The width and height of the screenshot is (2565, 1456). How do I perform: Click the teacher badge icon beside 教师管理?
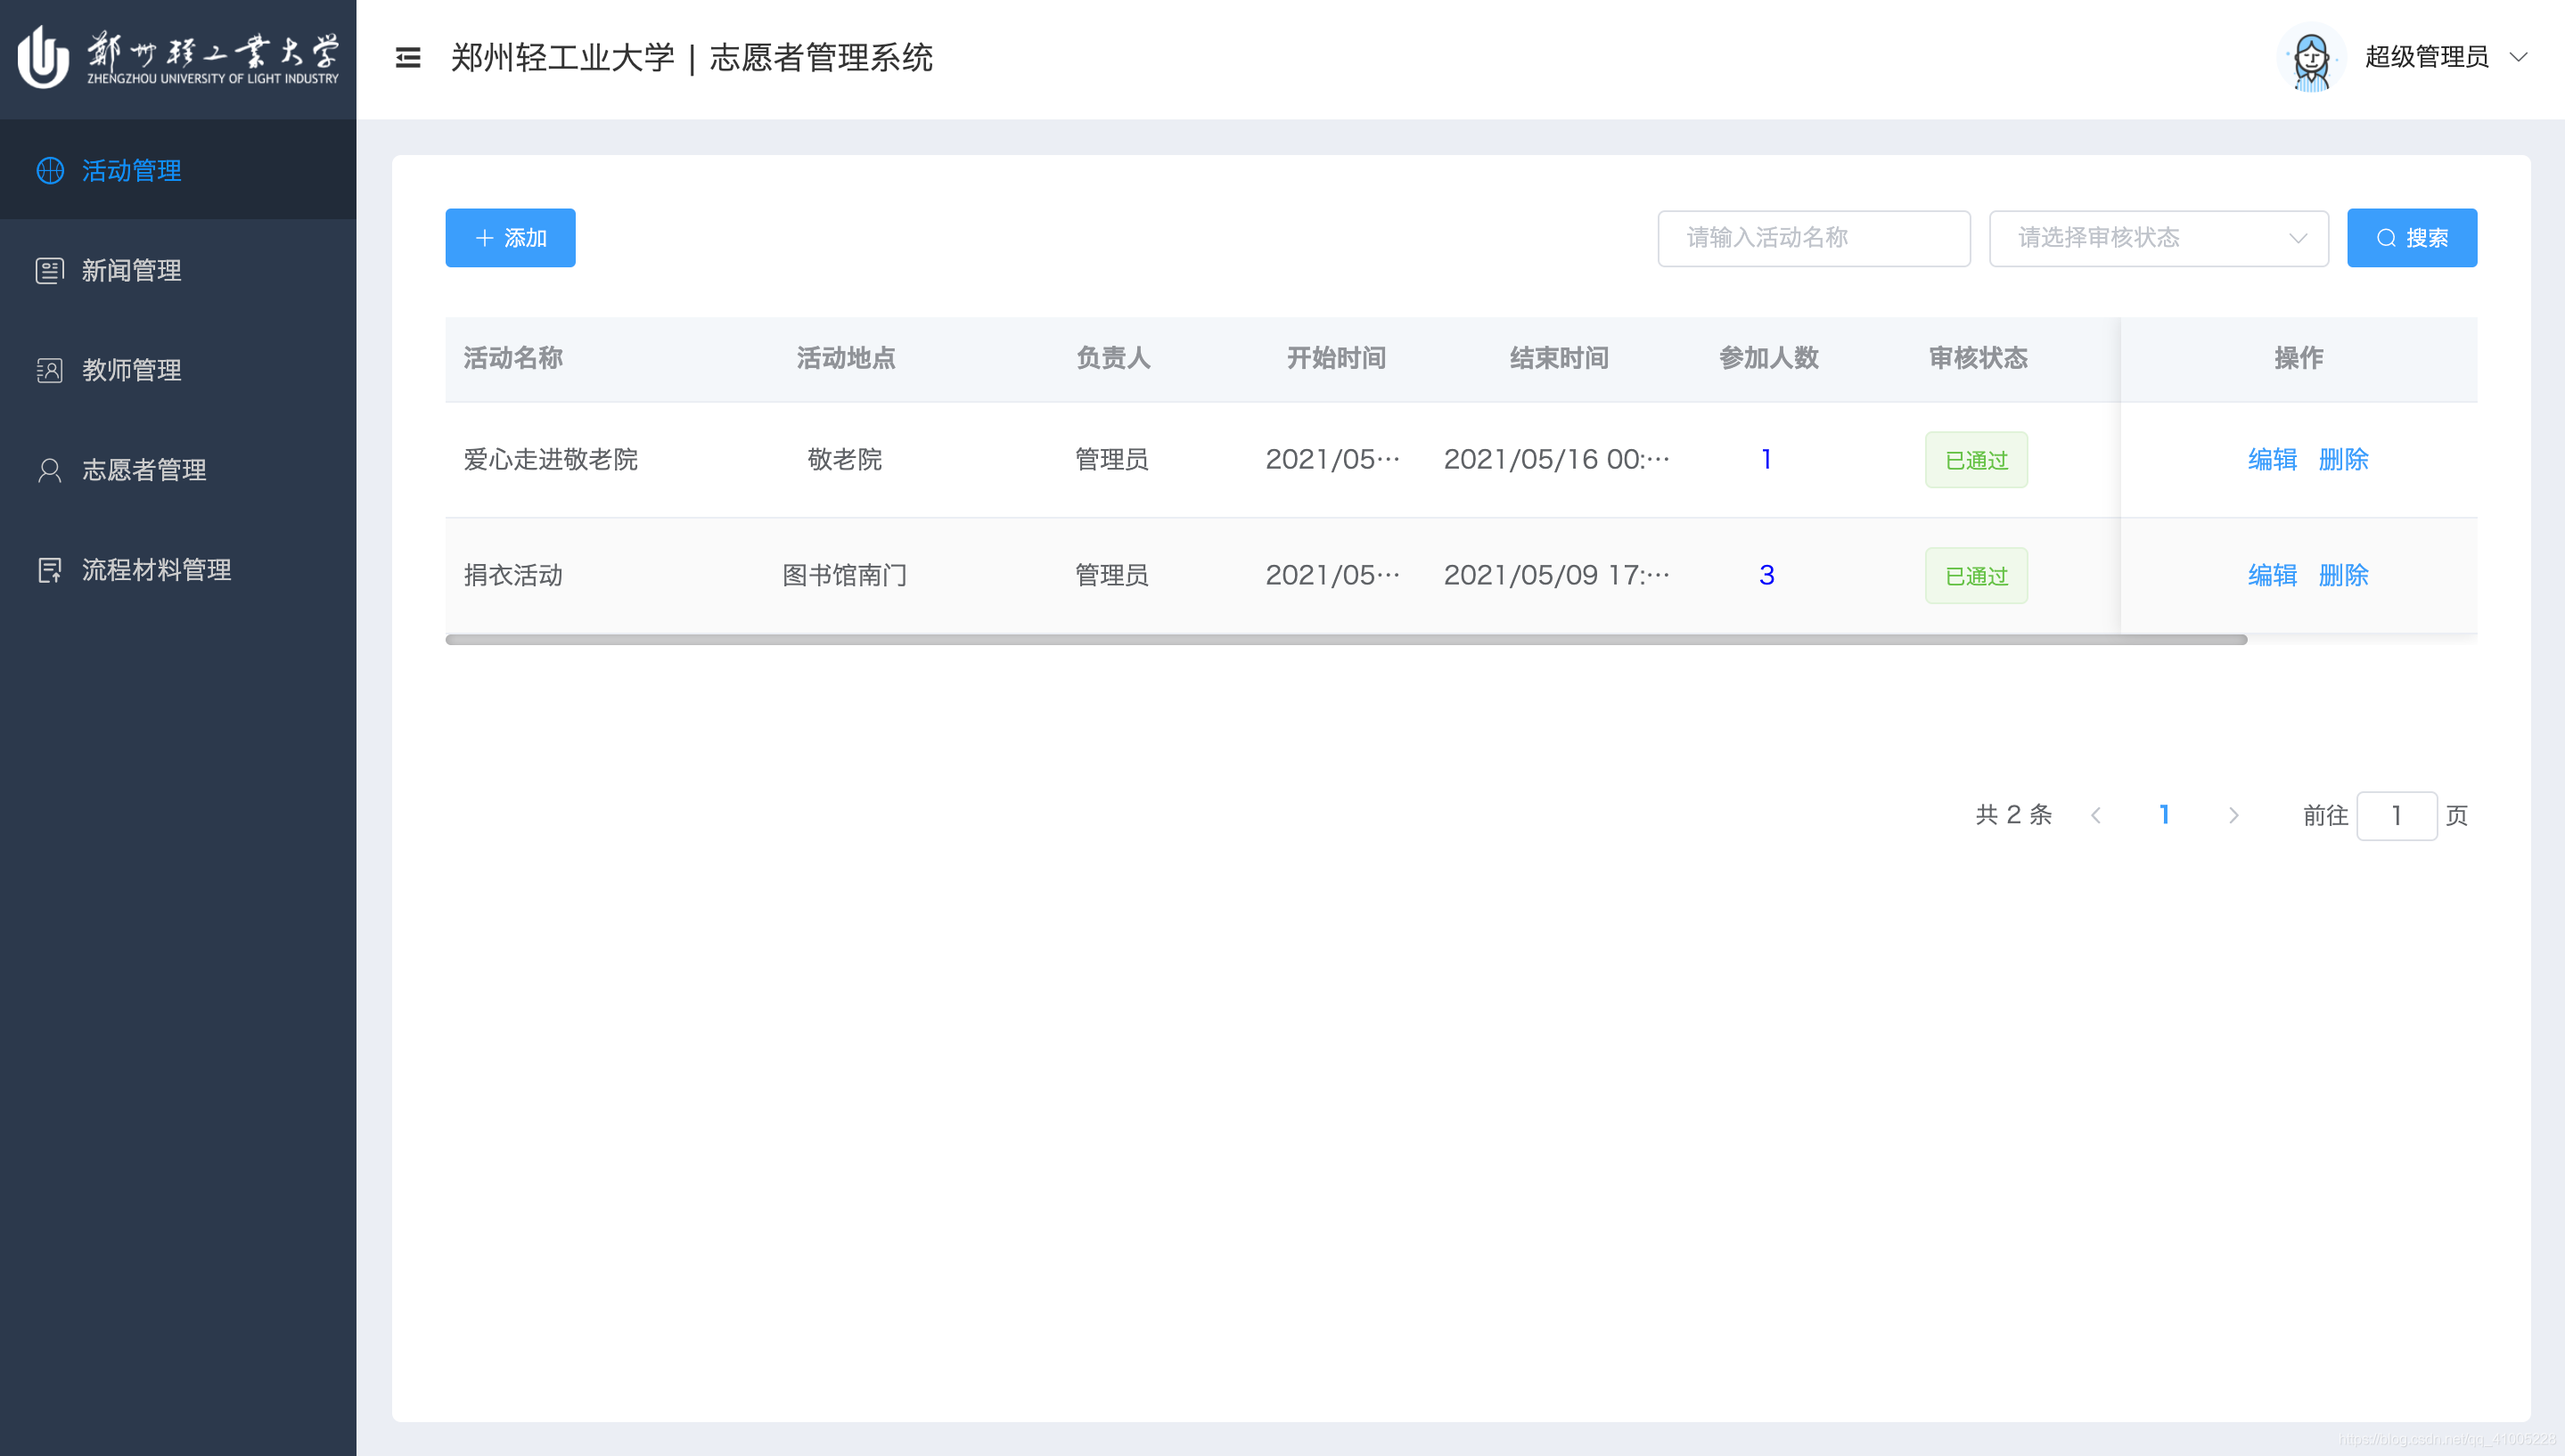click(x=50, y=371)
